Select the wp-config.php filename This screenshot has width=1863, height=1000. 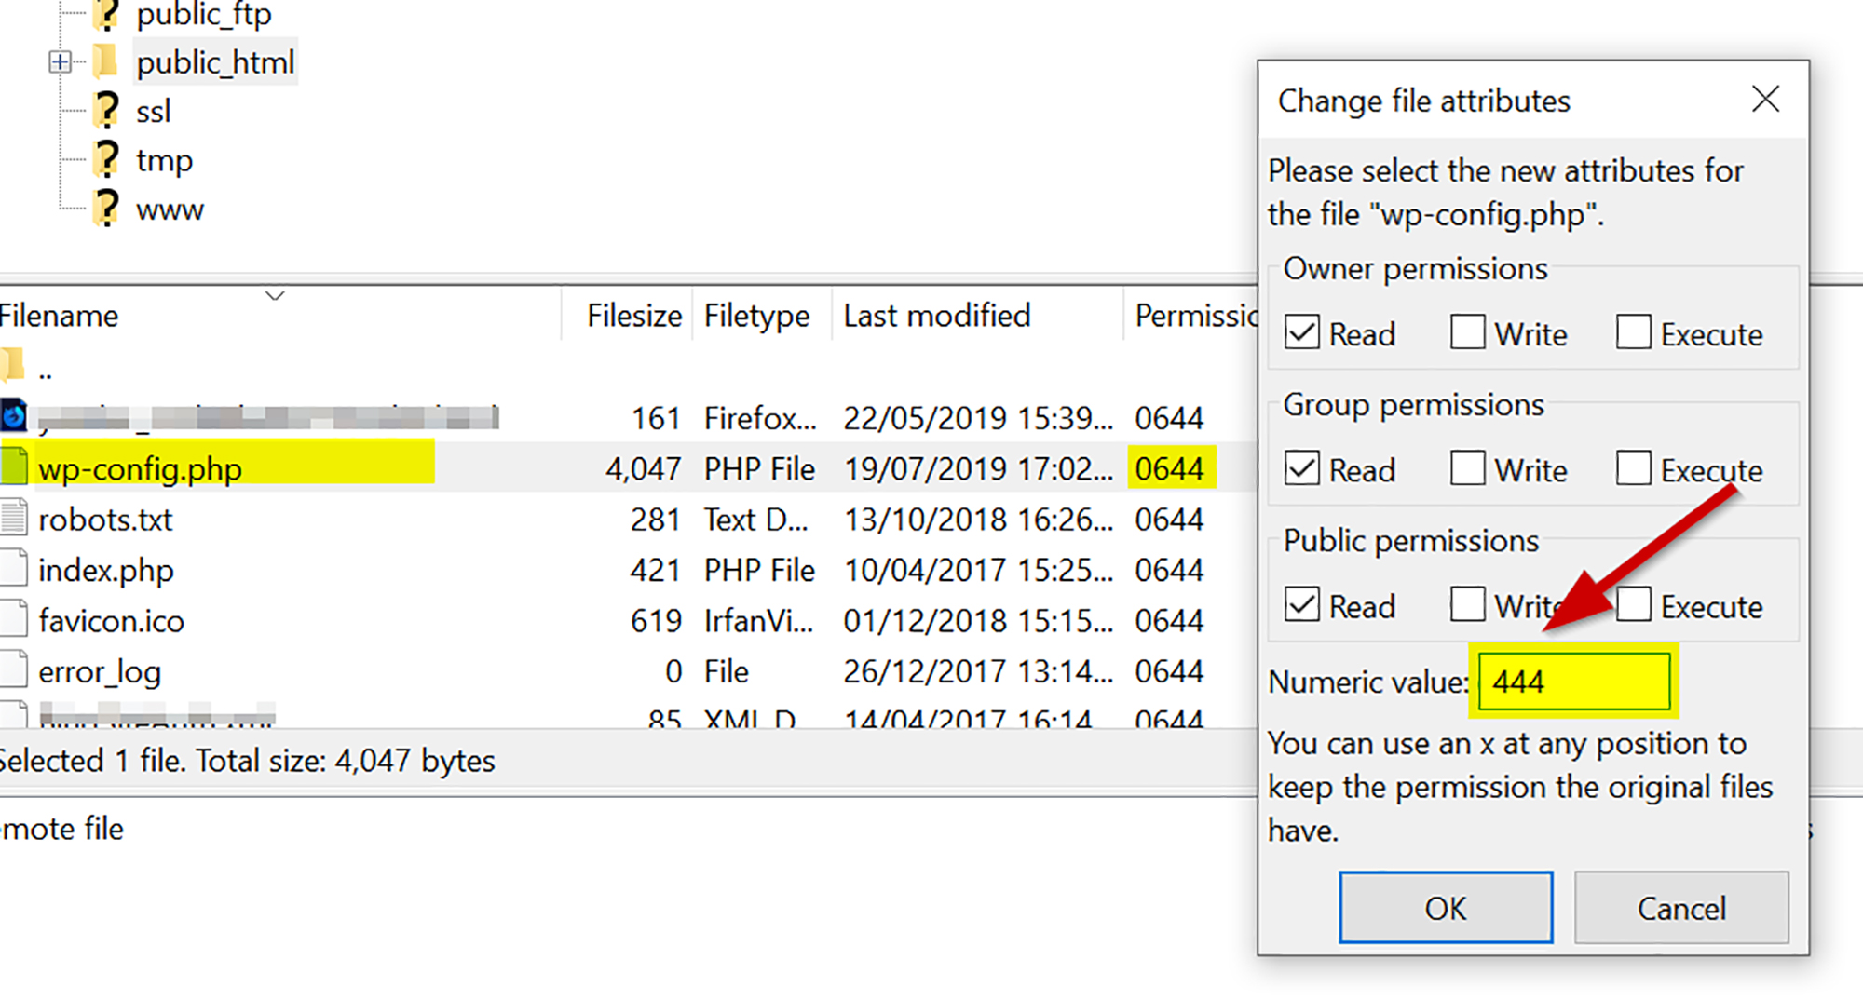pos(140,468)
